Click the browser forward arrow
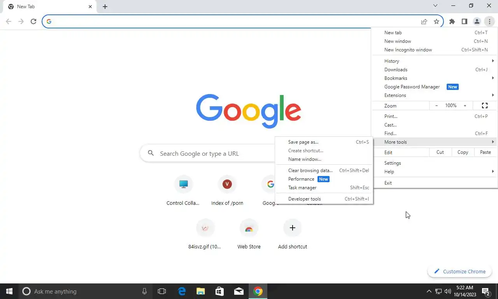Viewport: 498px width, 299px height. coord(21,22)
